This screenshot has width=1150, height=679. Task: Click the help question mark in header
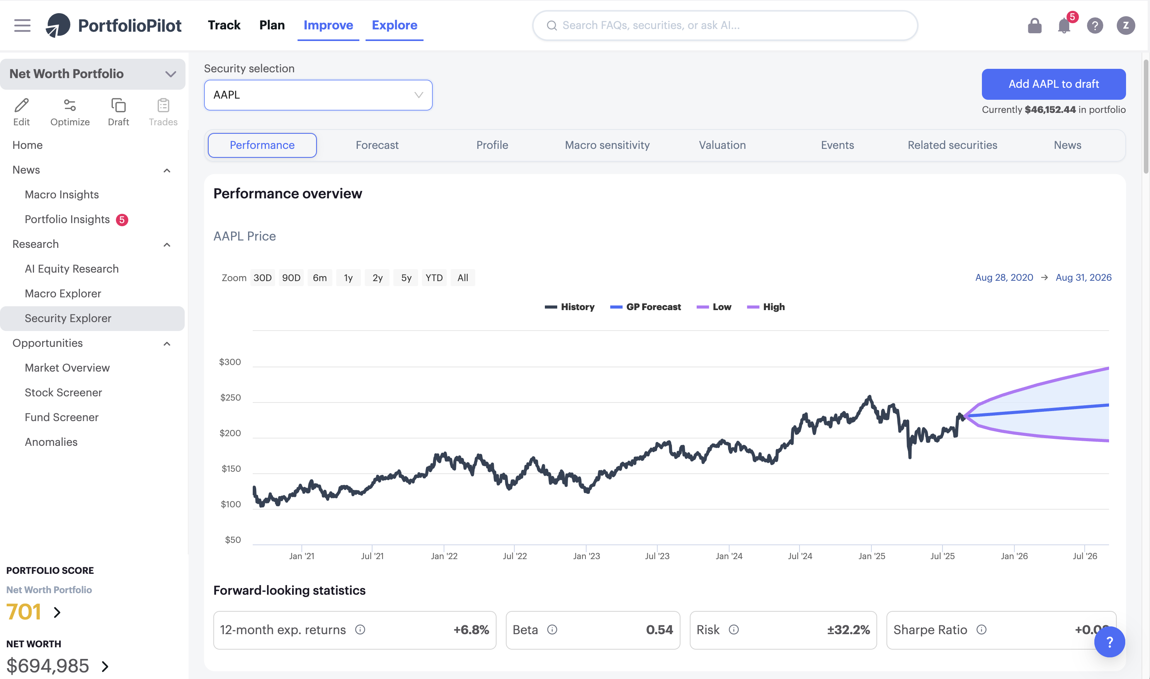tap(1095, 26)
